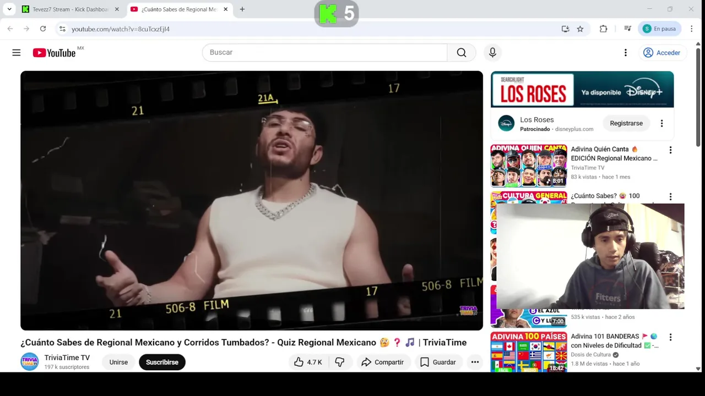Close the YouTube browser tab
705x396 pixels.
225,9
